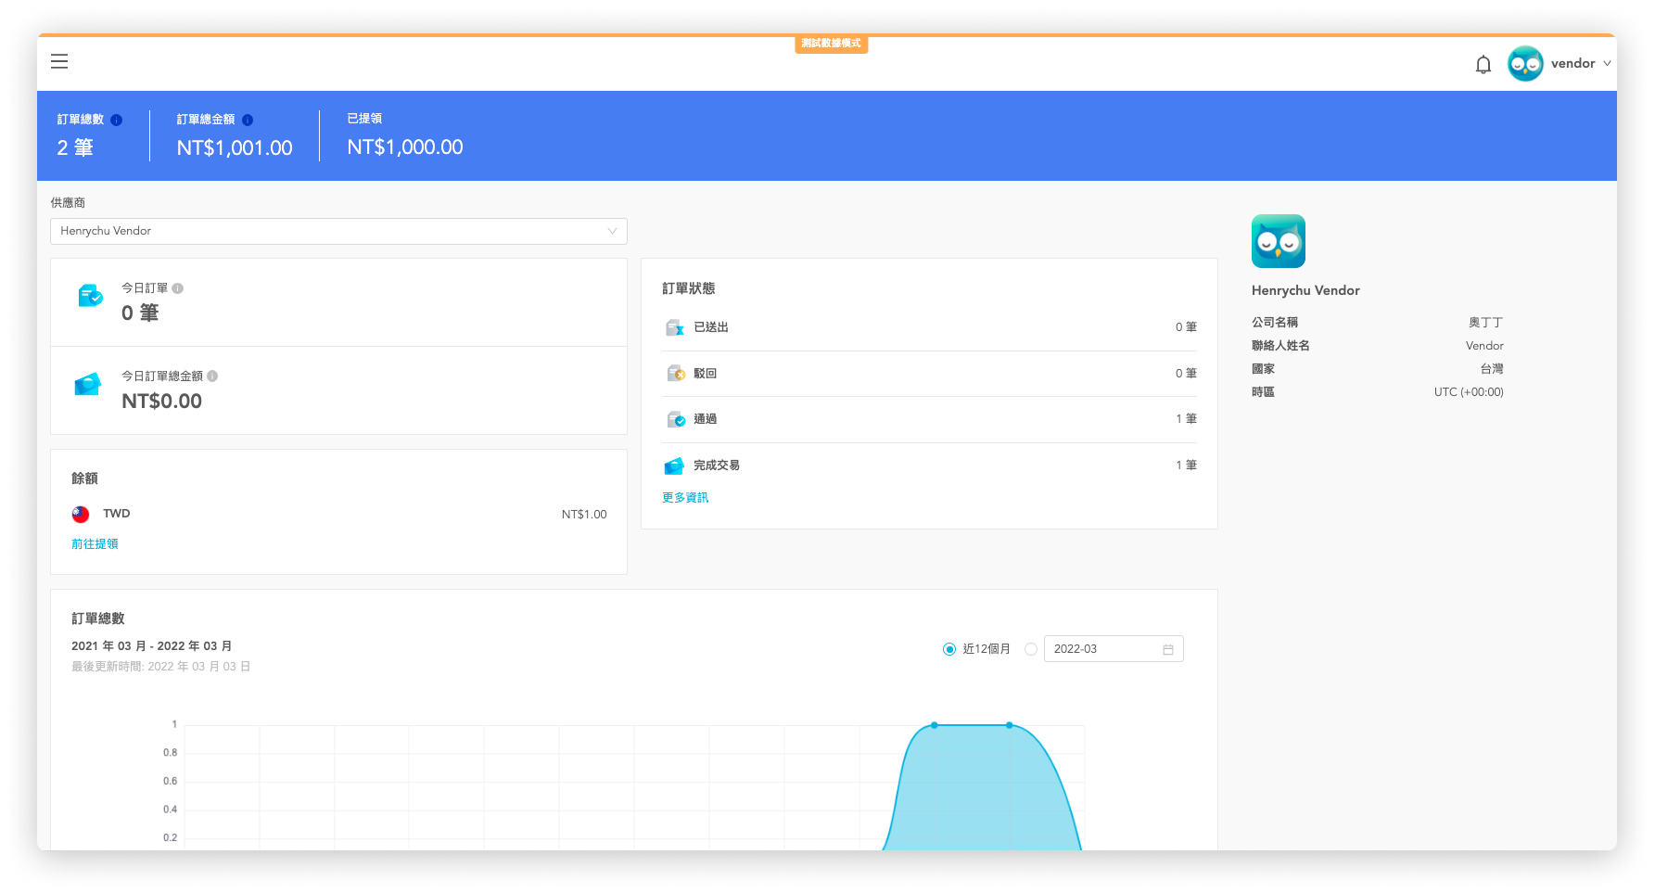This screenshot has height=893, width=1655.
Task: Click the 今日訂單 info icon
Action: [x=178, y=288]
